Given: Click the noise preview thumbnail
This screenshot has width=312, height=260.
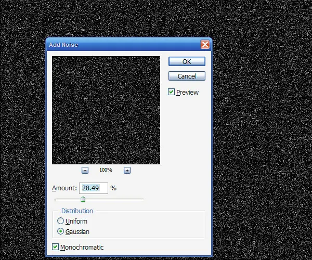Looking at the screenshot, I should [x=106, y=110].
